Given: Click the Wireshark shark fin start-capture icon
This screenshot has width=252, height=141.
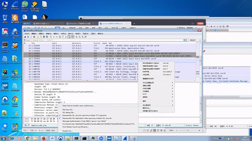Looking at the screenshot, I should 25,37.
